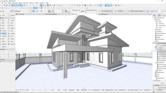
Task: Click the Entire Model option in bottom bar
Action: 84,90
